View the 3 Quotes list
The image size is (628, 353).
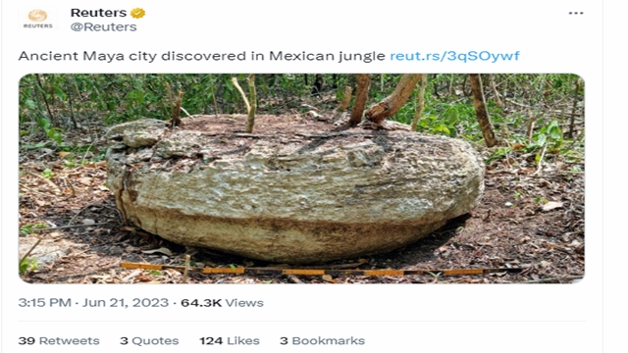pos(149,340)
